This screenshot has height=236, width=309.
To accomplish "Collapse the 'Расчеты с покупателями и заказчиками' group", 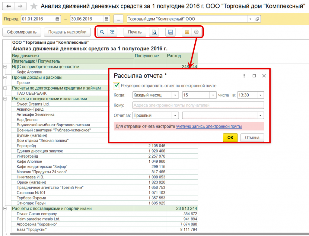I will click(x=5, y=99).
